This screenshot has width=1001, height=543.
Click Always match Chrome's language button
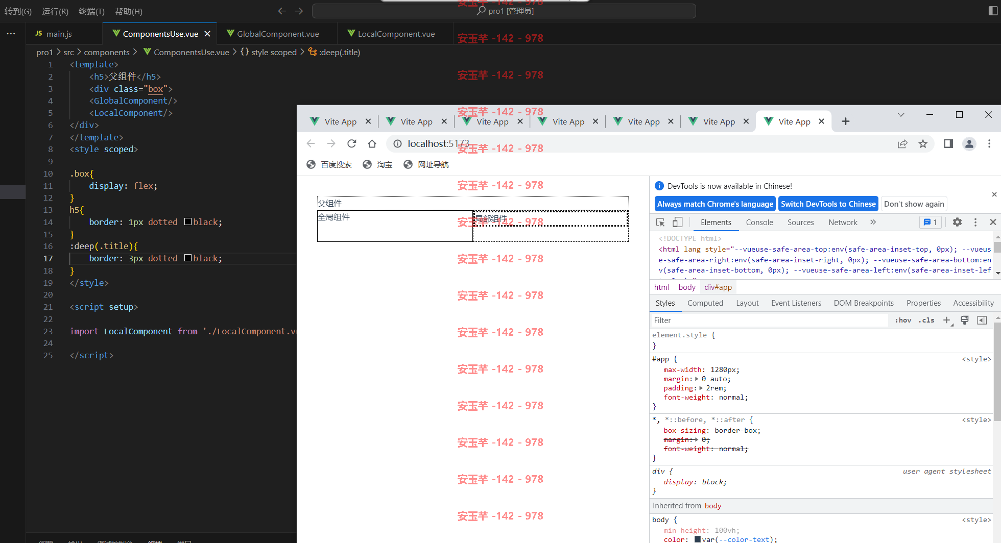tap(715, 204)
